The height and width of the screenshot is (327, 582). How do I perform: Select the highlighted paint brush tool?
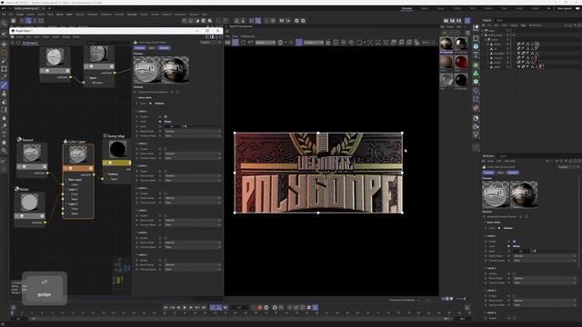pyautogui.click(x=4, y=85)
